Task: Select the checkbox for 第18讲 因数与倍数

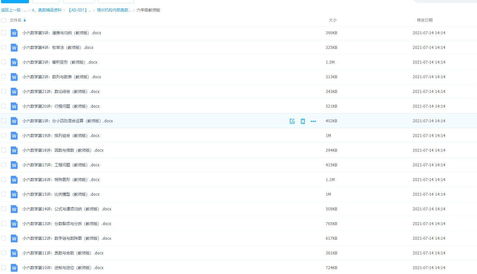Action: [x=4, y=150]
